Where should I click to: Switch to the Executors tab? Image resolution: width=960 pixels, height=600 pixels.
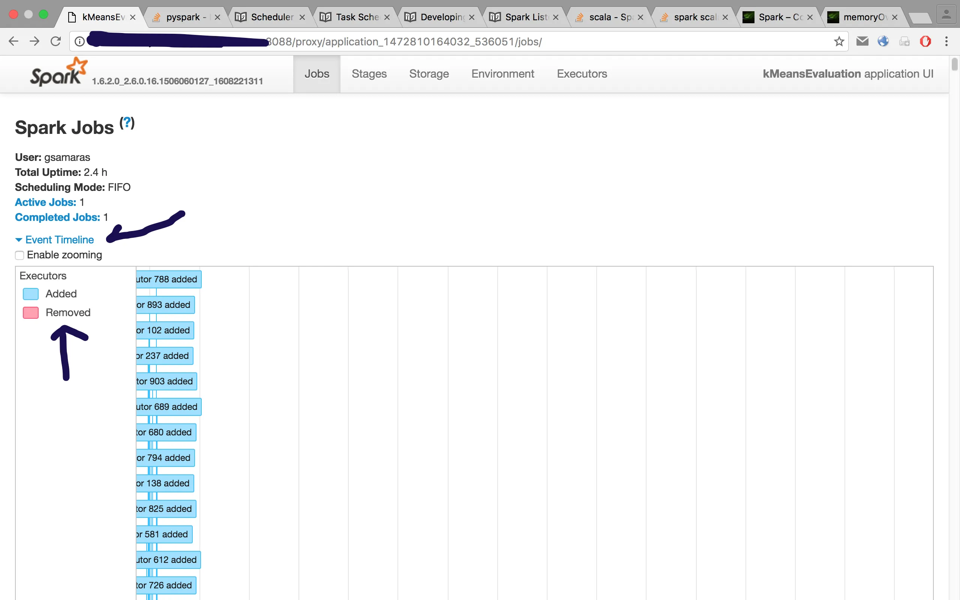coord(582,74)
